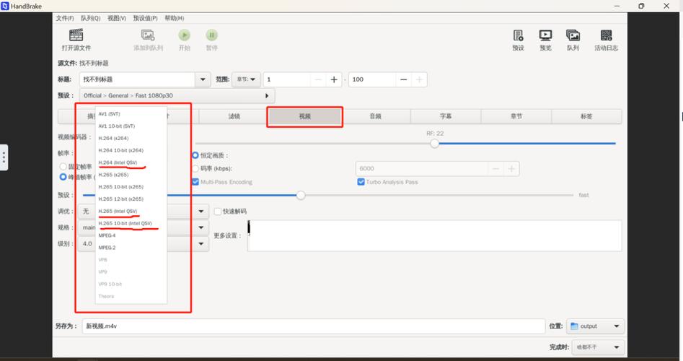Click the 码率 6000 bitrate input field
The width and height of the screenshot is (683, 361).
tap(422, 169)
